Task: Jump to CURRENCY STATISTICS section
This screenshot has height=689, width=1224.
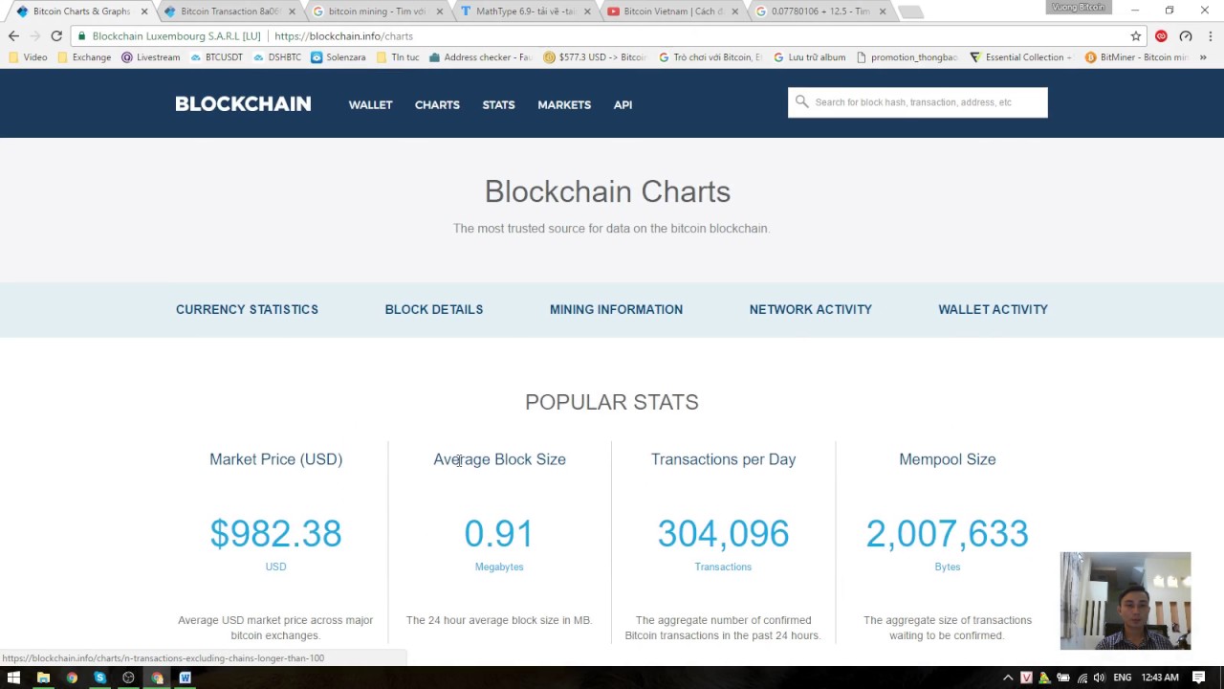Action: tap(247, 309)
